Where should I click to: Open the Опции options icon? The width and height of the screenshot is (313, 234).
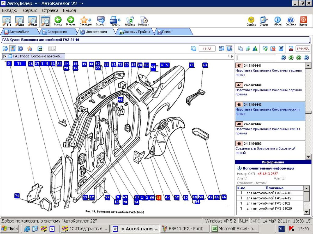tap(264, 21)
